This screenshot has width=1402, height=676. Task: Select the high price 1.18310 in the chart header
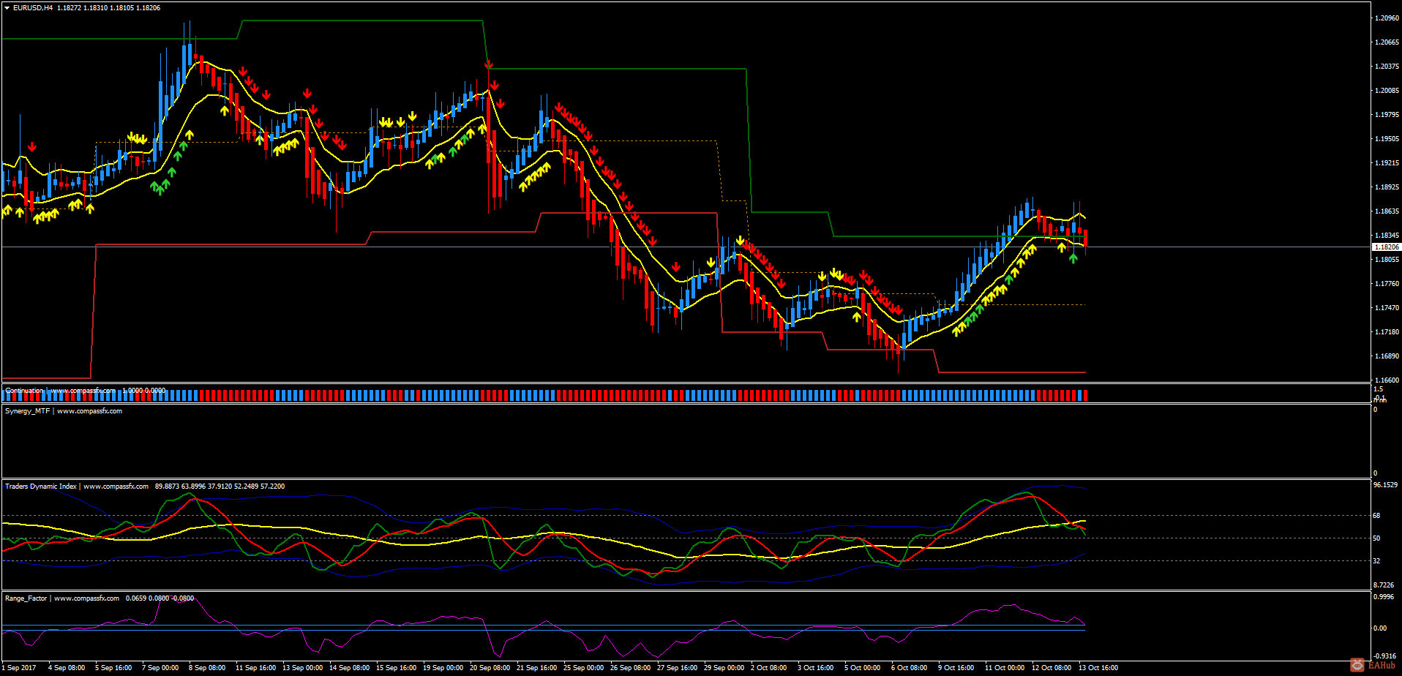click(96, 8)
